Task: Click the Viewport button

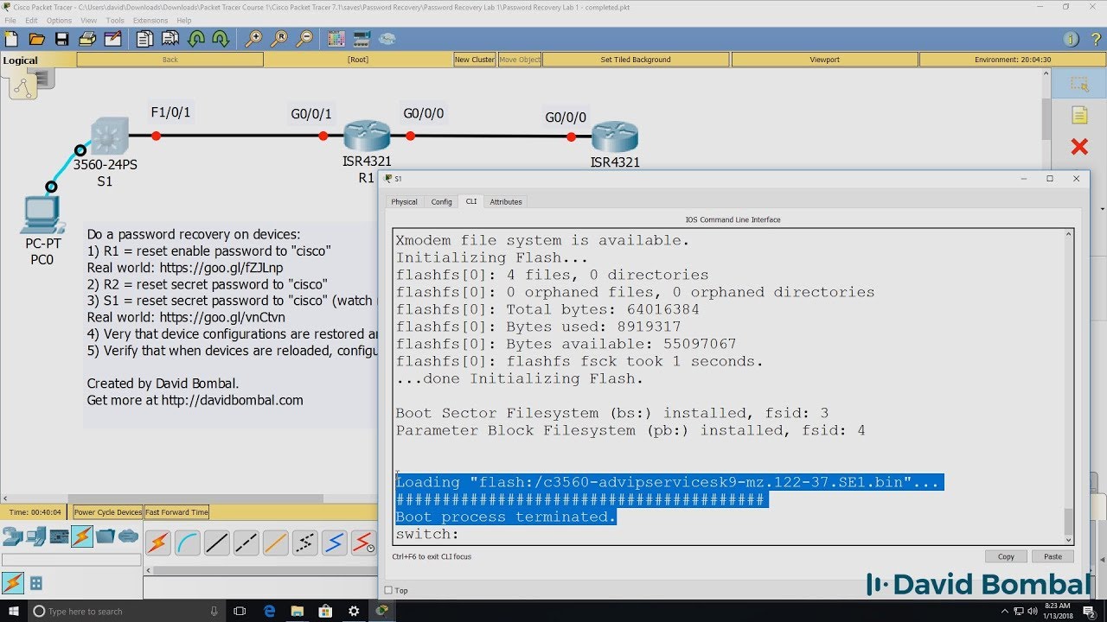Action: pos(824,60)
